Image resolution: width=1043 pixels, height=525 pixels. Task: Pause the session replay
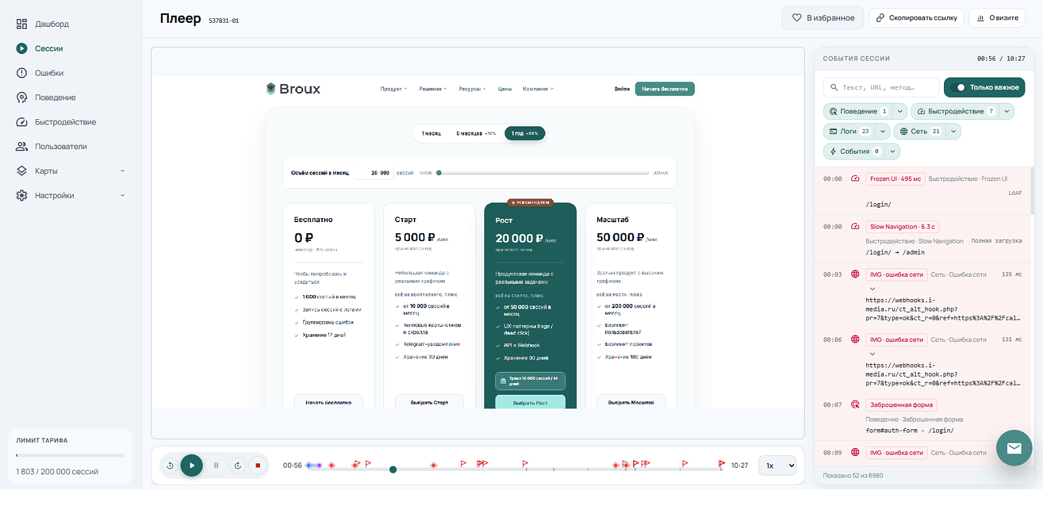pos(216,465)
